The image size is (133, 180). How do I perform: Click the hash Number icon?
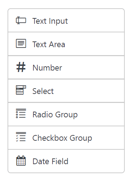21,67
